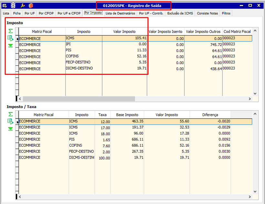Switch to the Por CFOP tab
Viewport: 265px width, 204px height.
pos(46,13)
